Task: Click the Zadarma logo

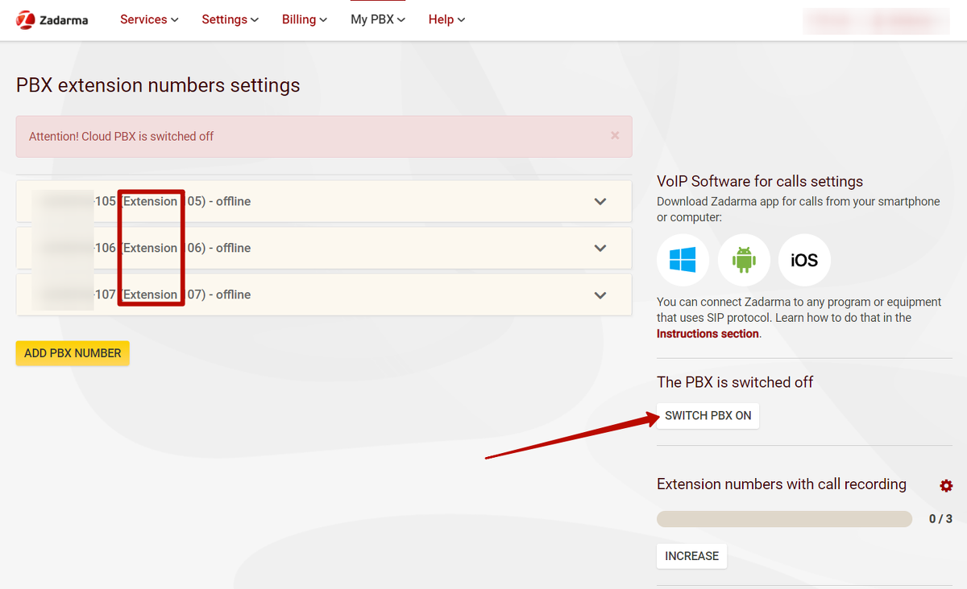Action: point(52,20)
